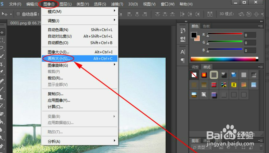Select the Move tool in toolbox
269x153 pixels.
(2, 32)
